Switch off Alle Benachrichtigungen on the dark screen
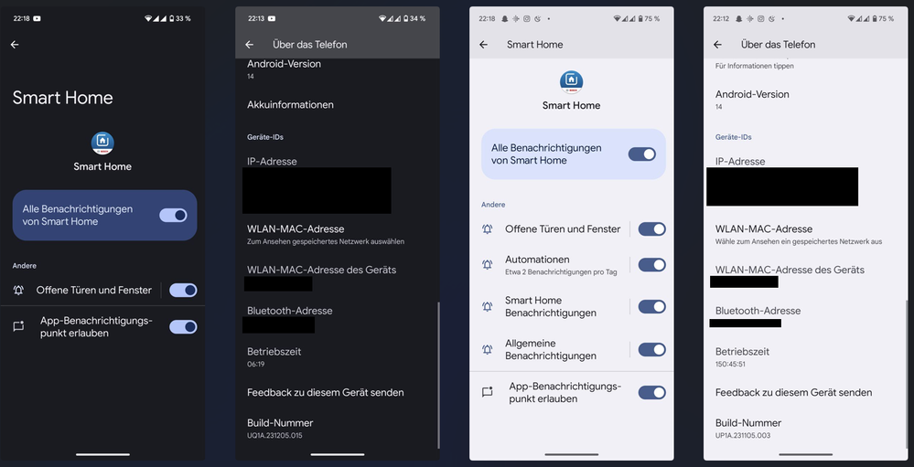 [x=173, y=215]
